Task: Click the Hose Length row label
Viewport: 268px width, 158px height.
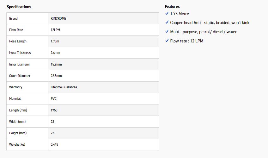Action: point(18,41)
